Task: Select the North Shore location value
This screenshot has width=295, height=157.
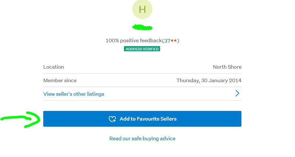Action: click(227, 67)
